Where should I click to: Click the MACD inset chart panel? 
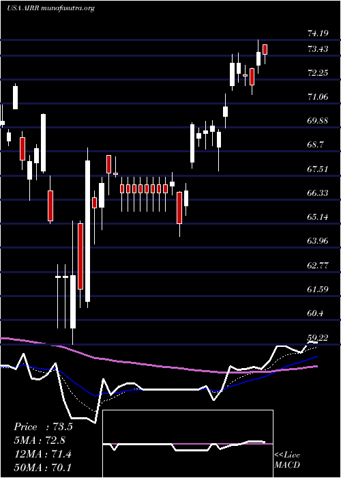(x=188, y=444)
